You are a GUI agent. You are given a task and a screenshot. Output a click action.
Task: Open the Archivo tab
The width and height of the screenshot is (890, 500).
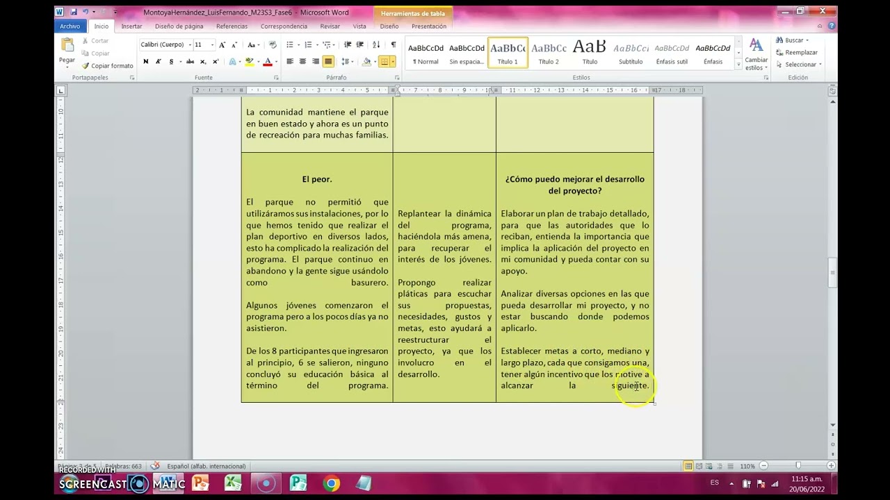click(x=70, y=26)
